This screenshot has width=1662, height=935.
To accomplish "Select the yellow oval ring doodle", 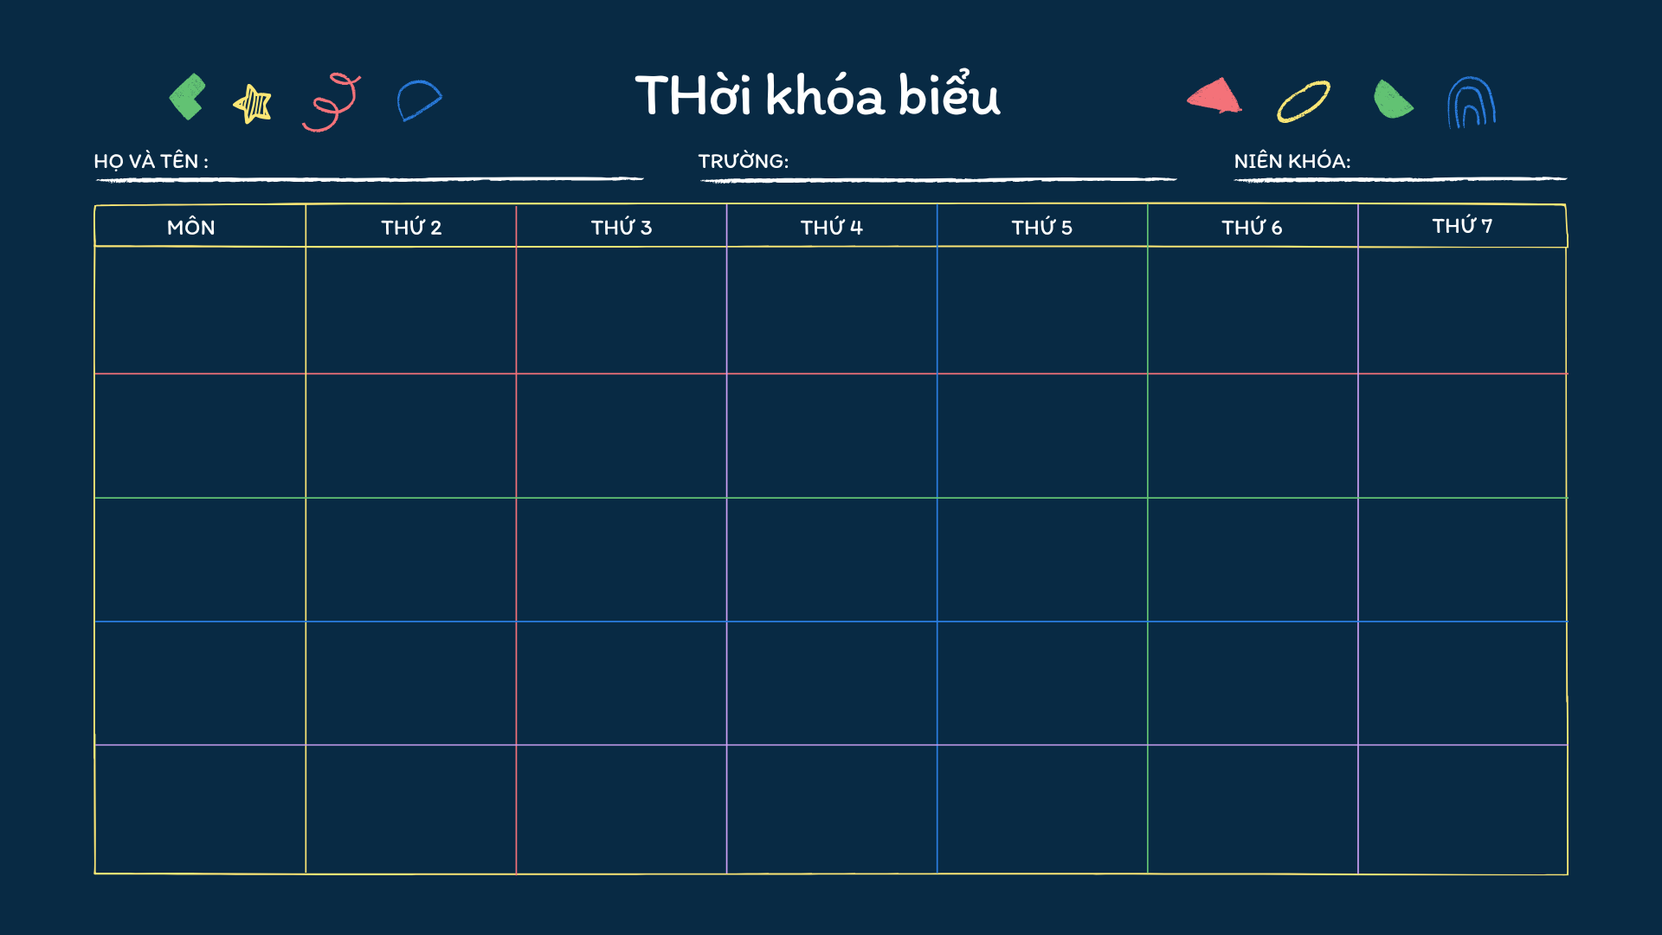I will pyautogui.click(x=1304, y=101).
